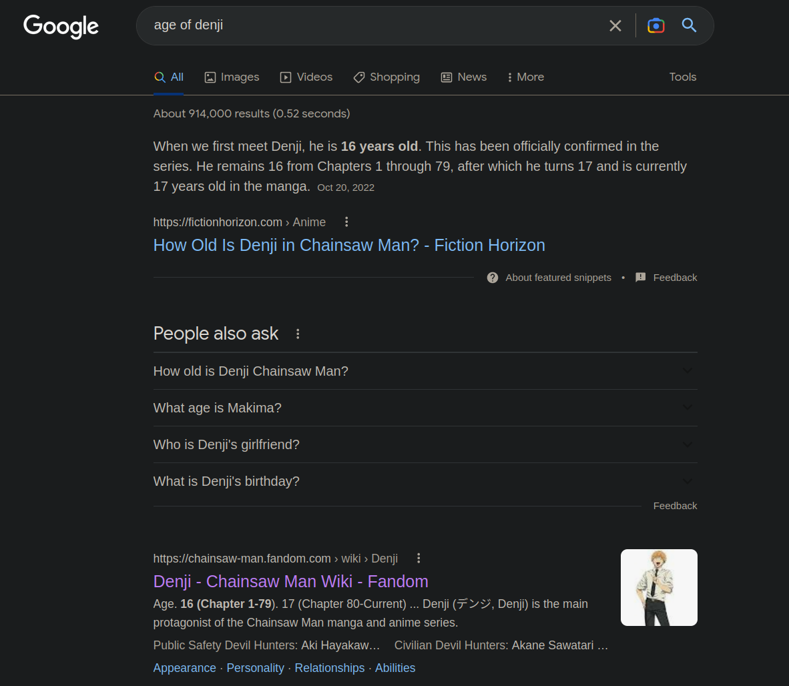Open Denji - Chainsaw Man Wiki link
Image resolution: width=789 pixels, height=686 pixels.
[x=290, y=581]
